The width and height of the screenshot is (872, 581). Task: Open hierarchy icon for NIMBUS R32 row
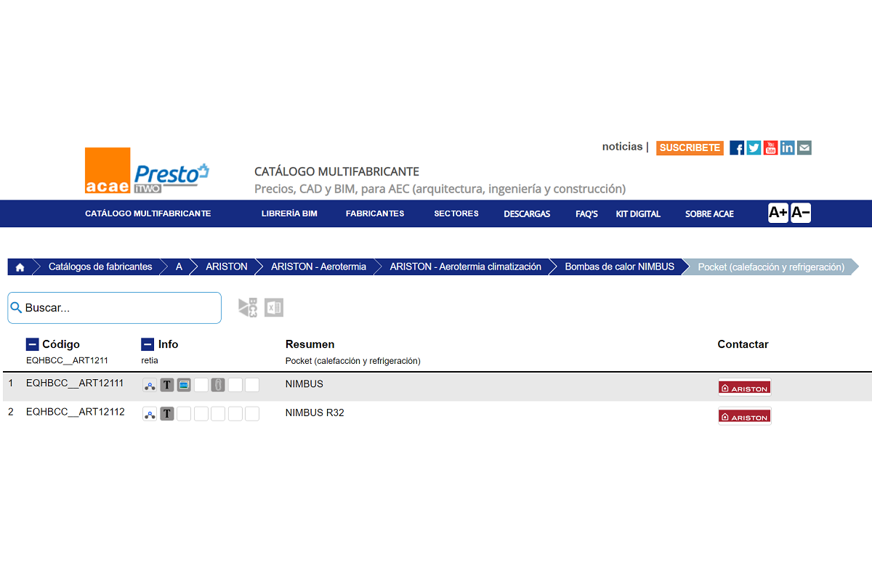150,414
